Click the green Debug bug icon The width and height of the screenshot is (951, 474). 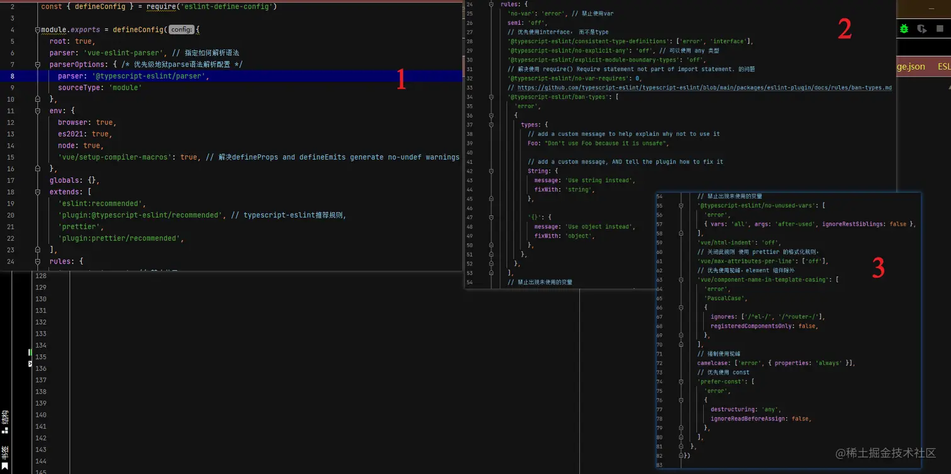[x=904, y=29]
